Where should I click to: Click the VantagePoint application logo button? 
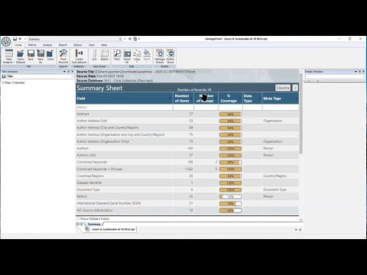click(x=6, y=41)
